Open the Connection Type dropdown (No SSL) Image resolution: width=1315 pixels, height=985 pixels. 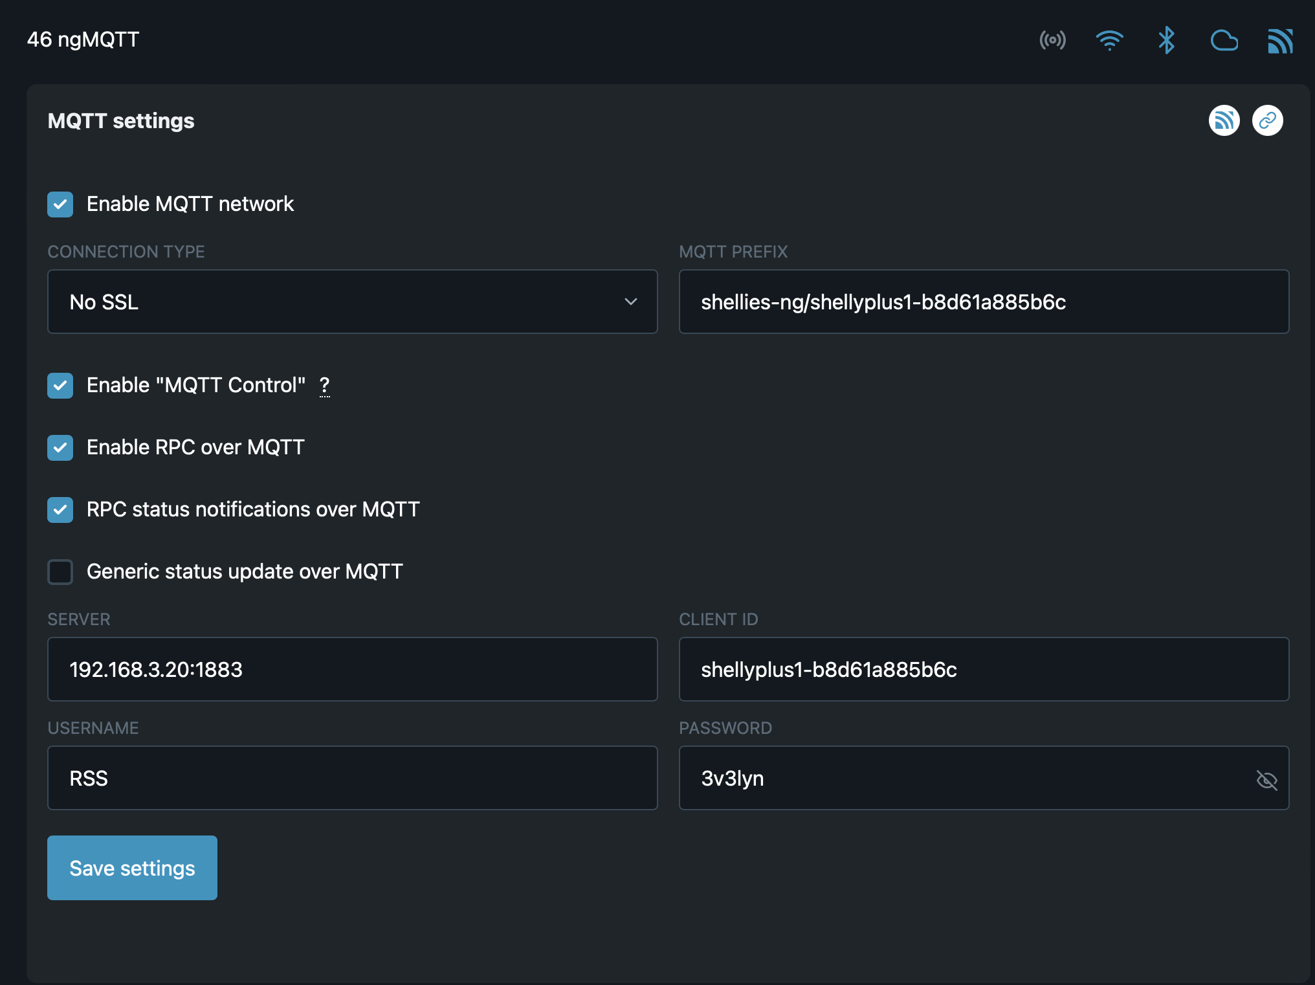pyautogui.click(x=353, y=302)
